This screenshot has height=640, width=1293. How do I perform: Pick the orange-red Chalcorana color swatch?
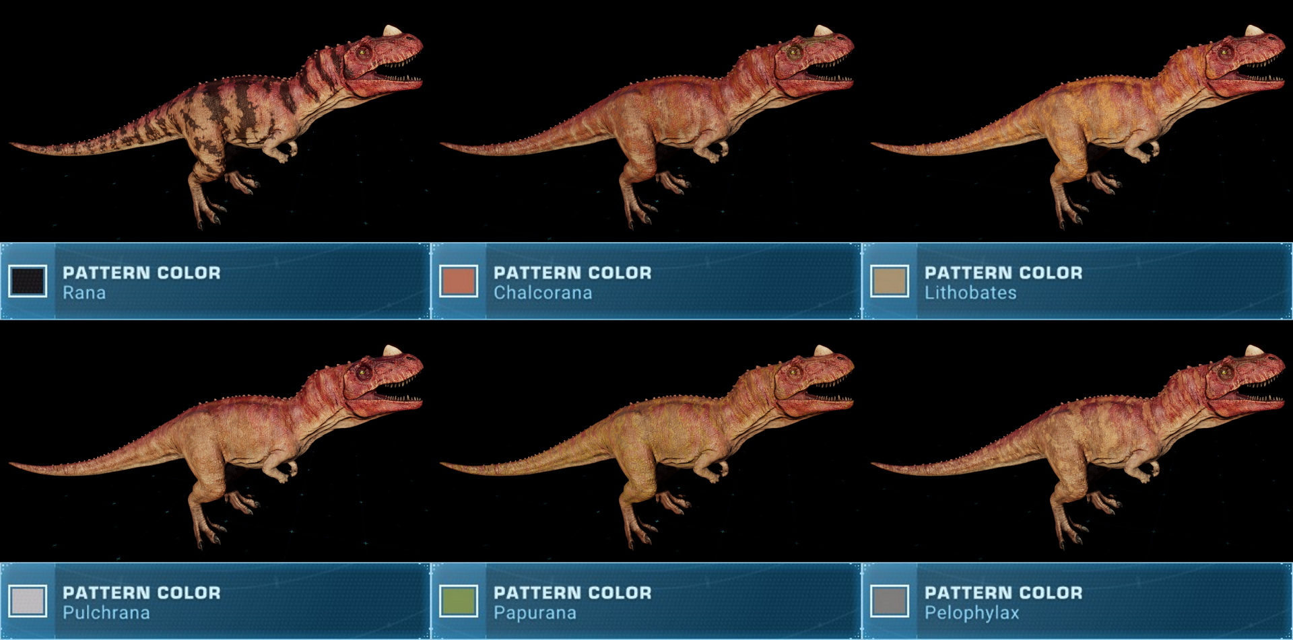tap(459, 281)
